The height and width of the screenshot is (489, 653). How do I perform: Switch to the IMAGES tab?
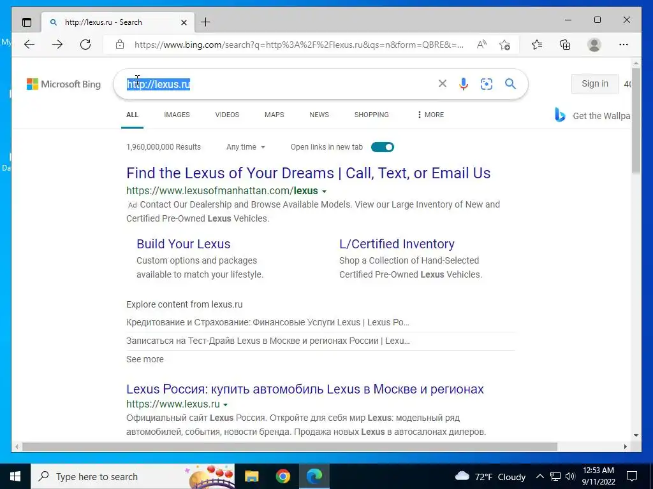177,115
